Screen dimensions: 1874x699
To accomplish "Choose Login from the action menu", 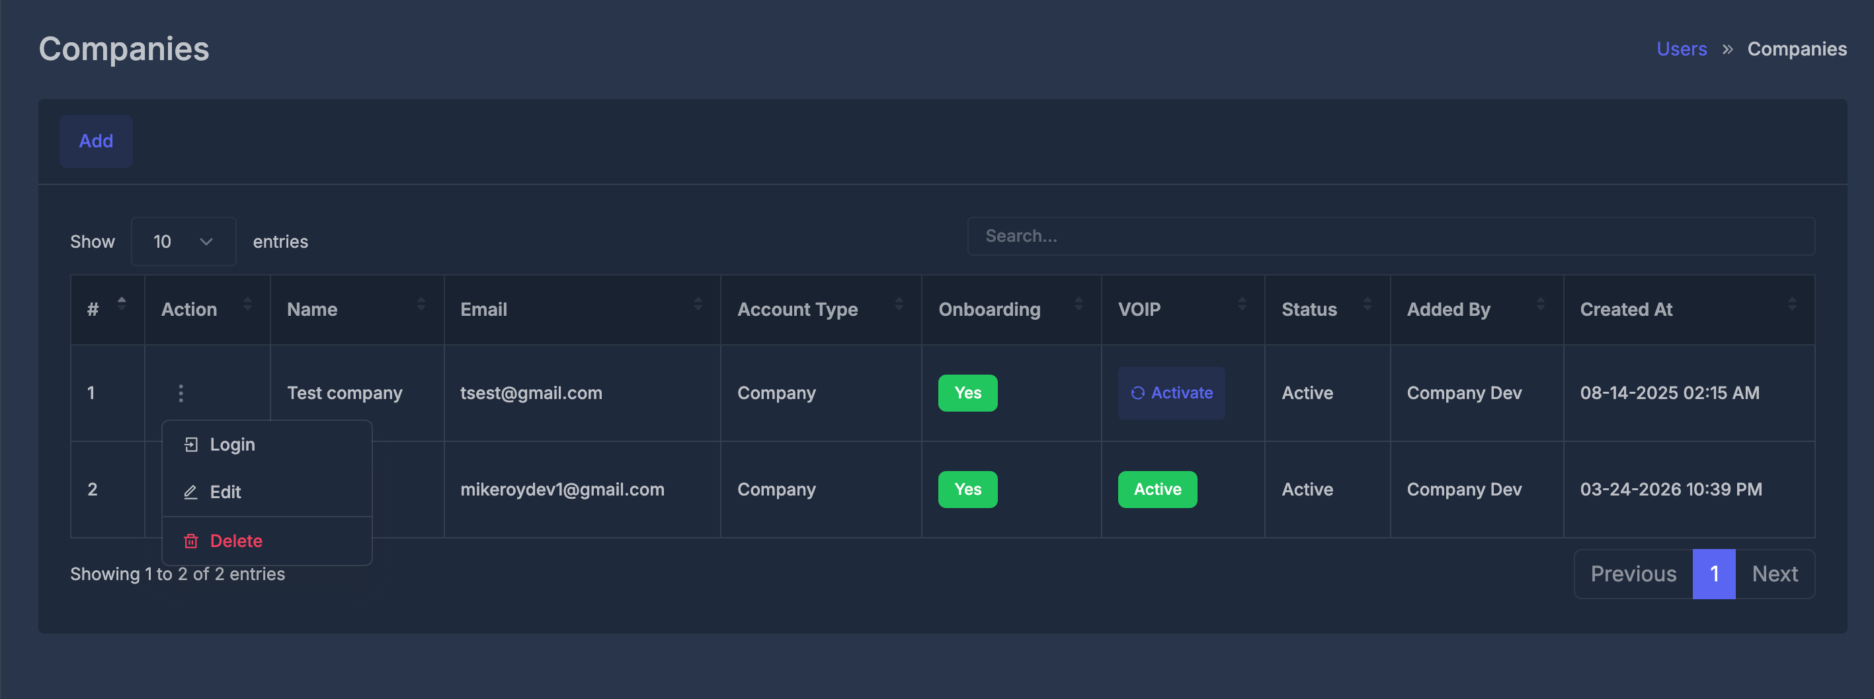I will tap(266, 445).
